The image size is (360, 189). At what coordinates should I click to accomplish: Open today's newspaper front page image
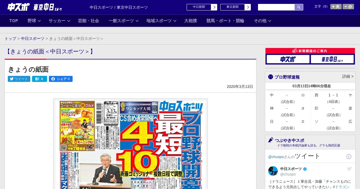(130, 144)
